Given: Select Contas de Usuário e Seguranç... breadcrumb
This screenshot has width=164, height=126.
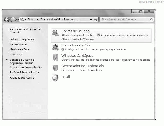Looking at the screenshot, I should [x=58, y=20].
